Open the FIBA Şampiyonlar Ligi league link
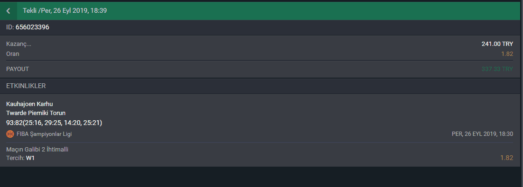Viewport: 523px width, 187px height. point(44,134)
